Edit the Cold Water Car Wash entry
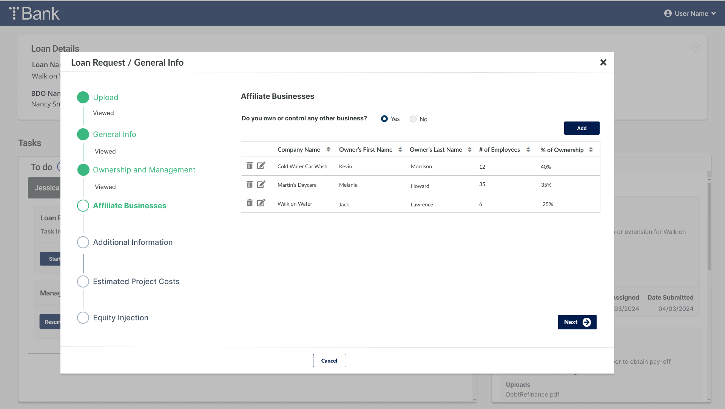This screenshot has width=725, height=409. (x=261, y=166)
